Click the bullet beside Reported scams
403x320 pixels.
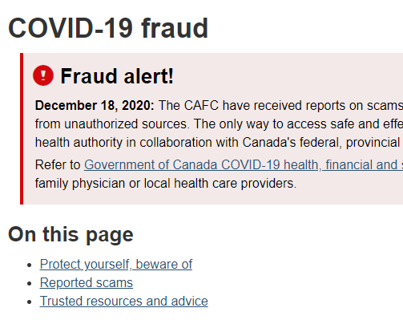(30, 283)
